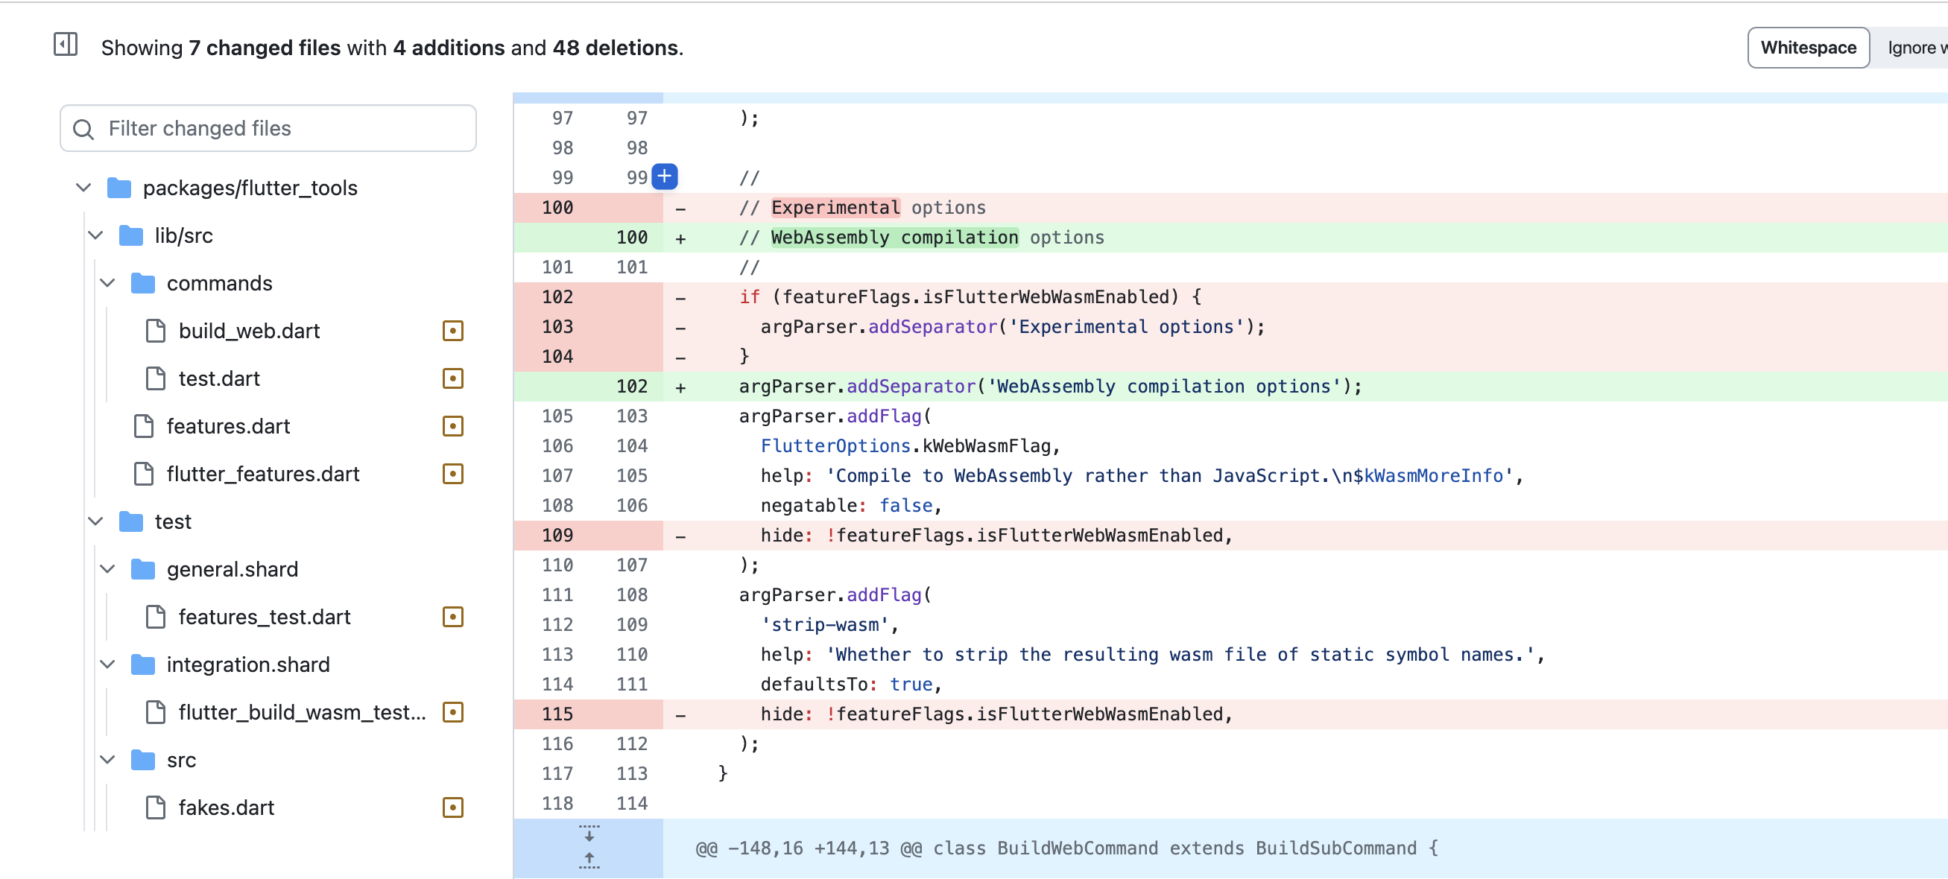
Task: Click the 'defaultsTo: true' code line
Action: tap(852, 684)
